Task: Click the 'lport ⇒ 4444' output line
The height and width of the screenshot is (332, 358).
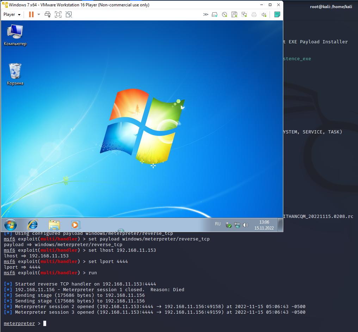Action: tap(22, 267)
